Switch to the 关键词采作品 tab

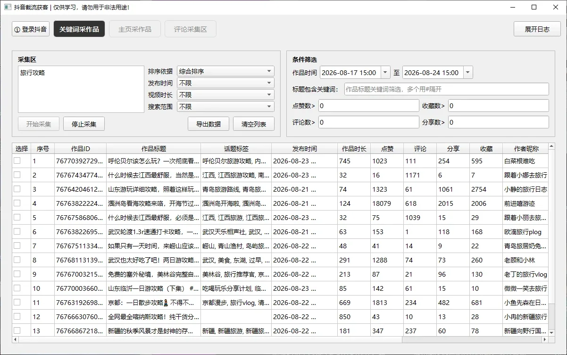coord(79,29)
